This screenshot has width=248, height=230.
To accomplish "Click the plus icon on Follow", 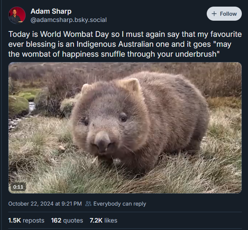I will coord(214,14).
